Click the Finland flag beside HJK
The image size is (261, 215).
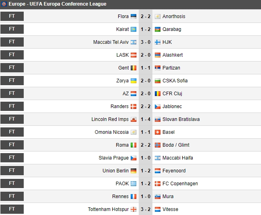[158, 42]
